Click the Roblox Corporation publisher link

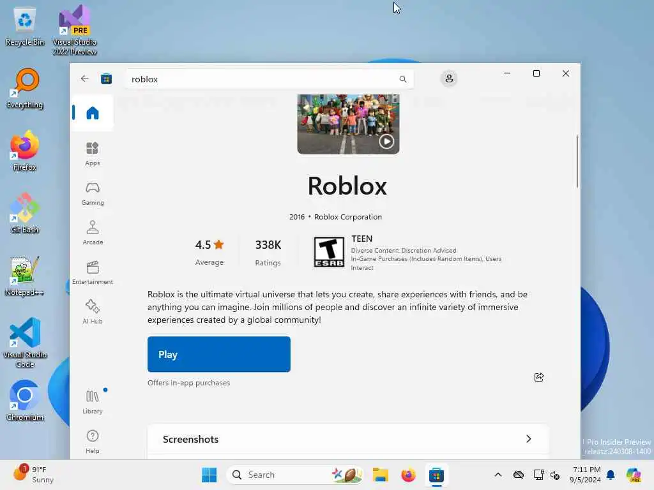click(348, 217)
